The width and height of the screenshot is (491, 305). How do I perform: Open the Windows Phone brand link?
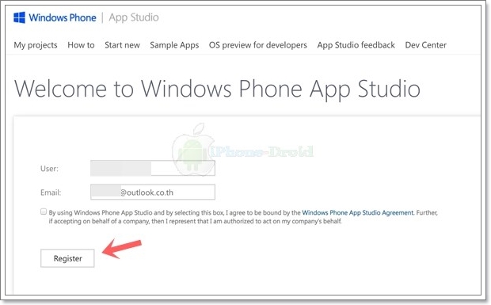[63, 17]
